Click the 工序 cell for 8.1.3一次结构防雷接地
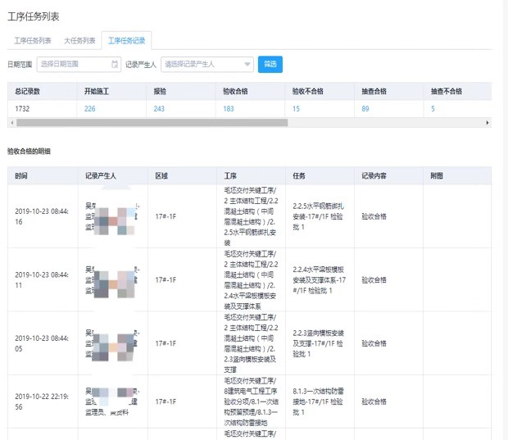The width and height of the screenshot is (508, 440). click(x=251, y=401)
